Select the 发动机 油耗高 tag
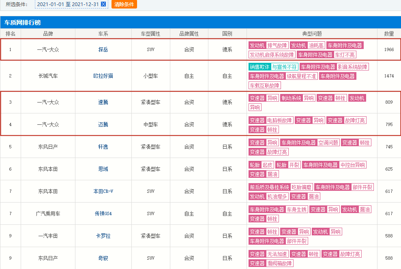This screenshot has width=401, height=269. tap(308, 45)
